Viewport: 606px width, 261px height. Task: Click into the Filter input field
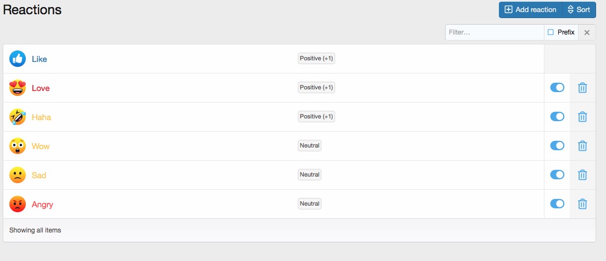point(494,32)
